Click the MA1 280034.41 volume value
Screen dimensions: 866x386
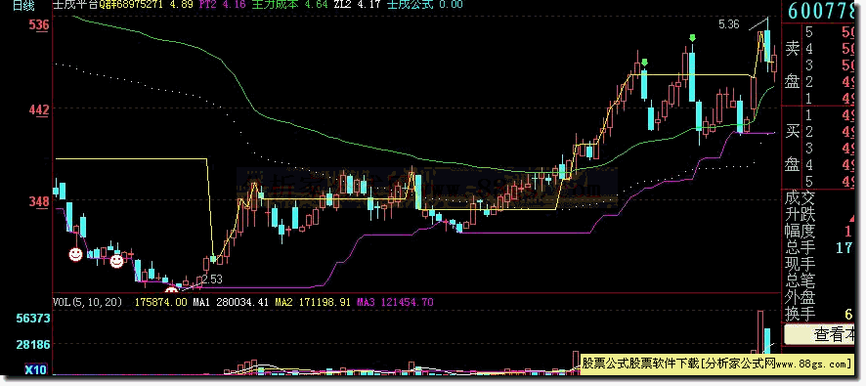231,302
